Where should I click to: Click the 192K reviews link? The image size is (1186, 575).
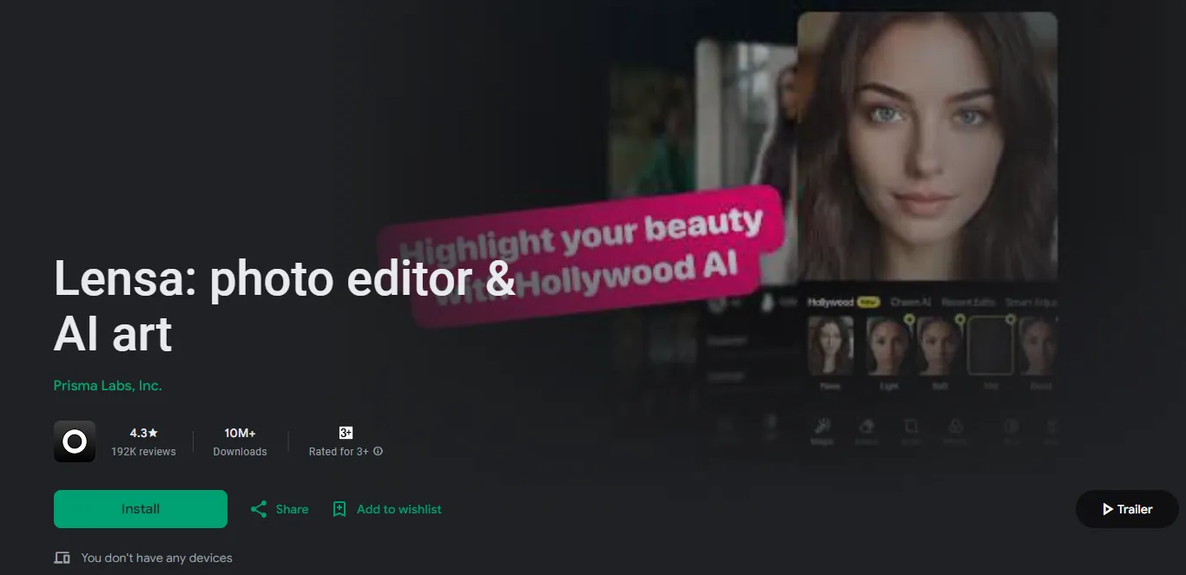point(143,451)
